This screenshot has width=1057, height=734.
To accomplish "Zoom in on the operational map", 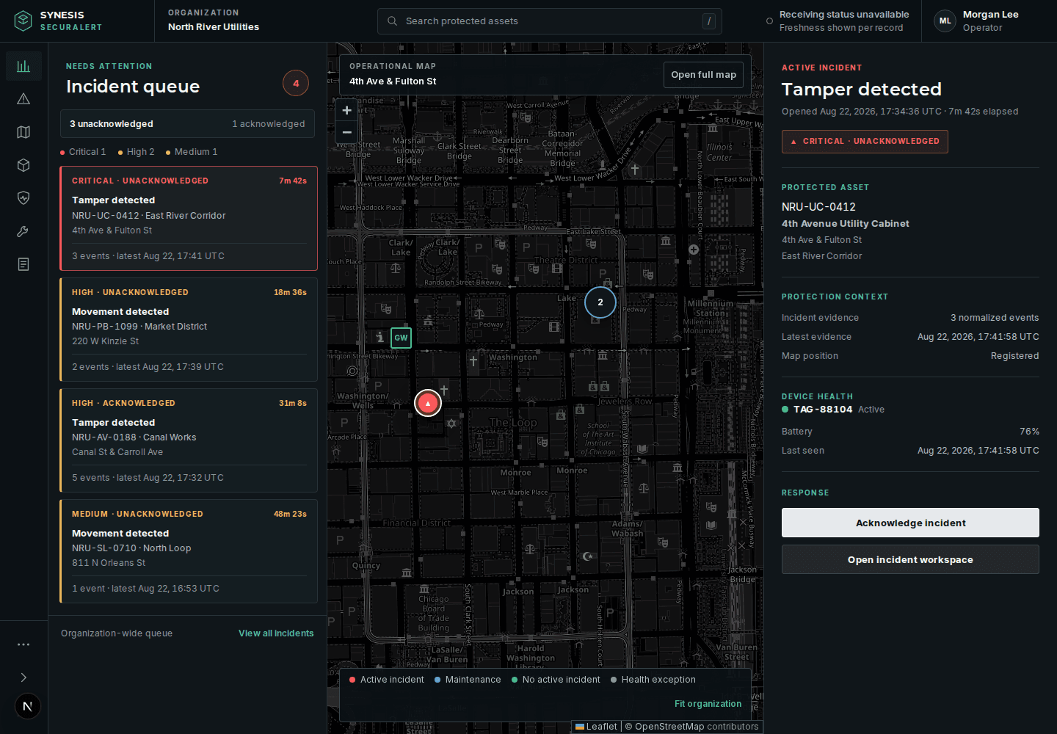I will [x=347, y=110].
